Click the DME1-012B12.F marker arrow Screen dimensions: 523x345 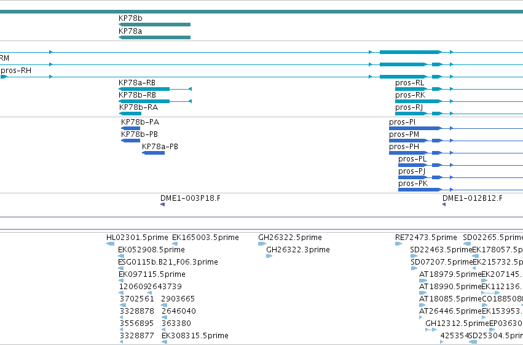coord(444,204)
